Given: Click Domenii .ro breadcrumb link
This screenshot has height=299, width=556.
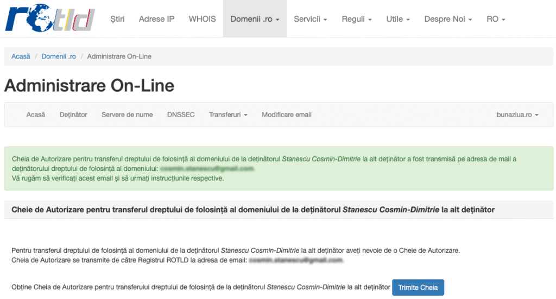Looking at the screenshot, I should [x=59, y=56].
